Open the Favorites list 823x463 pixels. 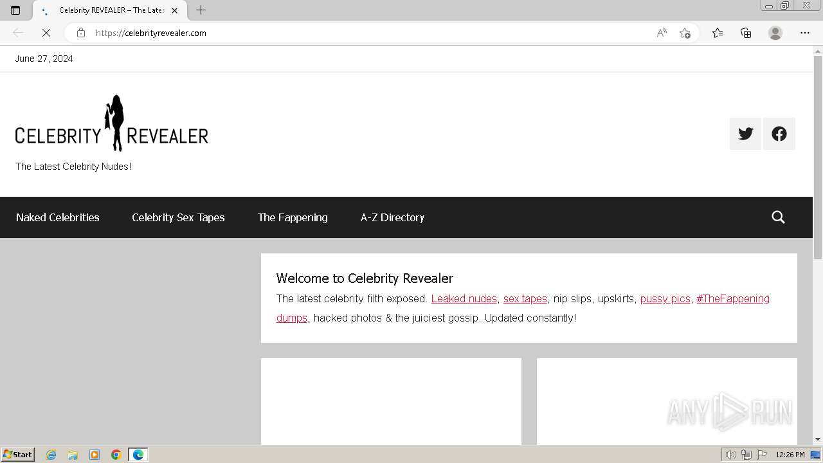718,33
